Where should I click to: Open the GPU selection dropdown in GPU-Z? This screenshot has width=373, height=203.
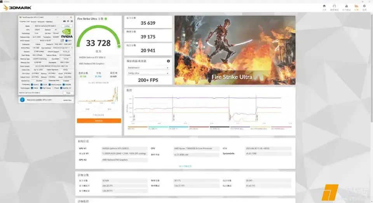[34, 93]
